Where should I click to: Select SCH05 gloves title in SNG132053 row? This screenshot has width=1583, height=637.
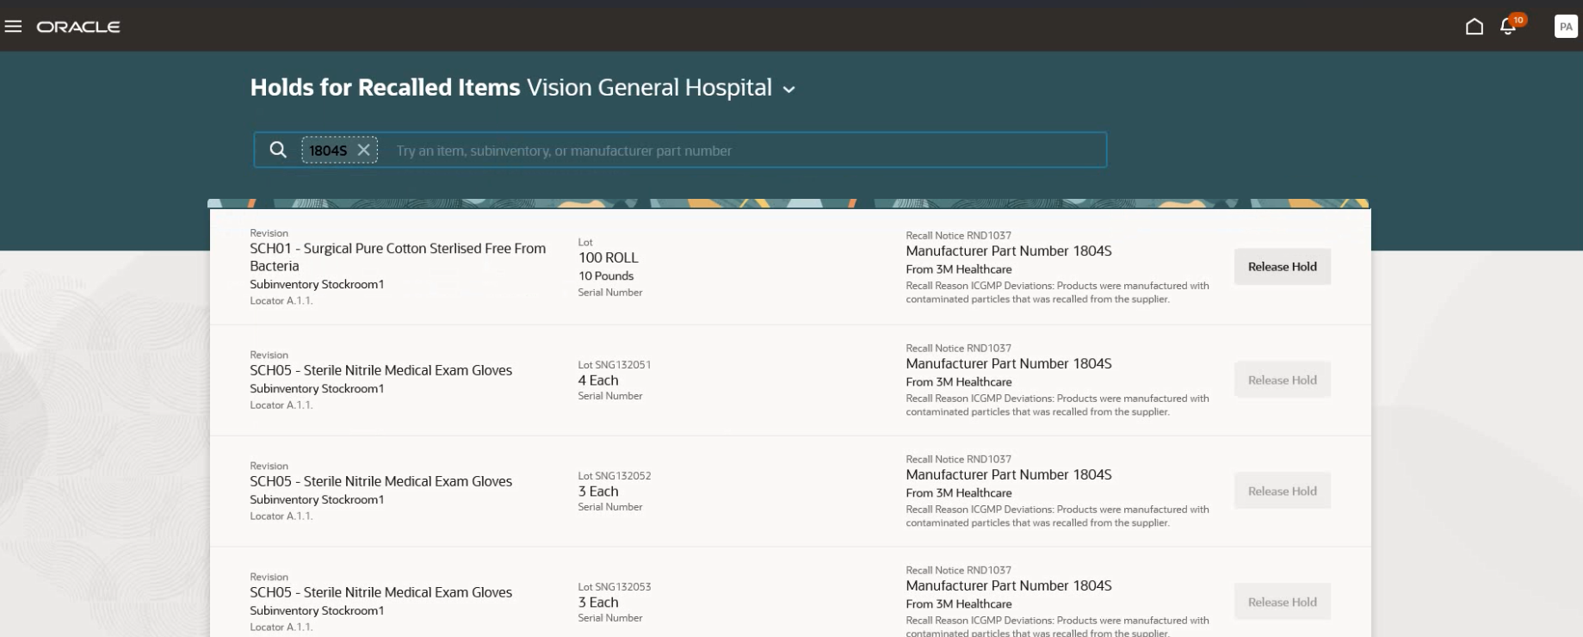point(380,592)
